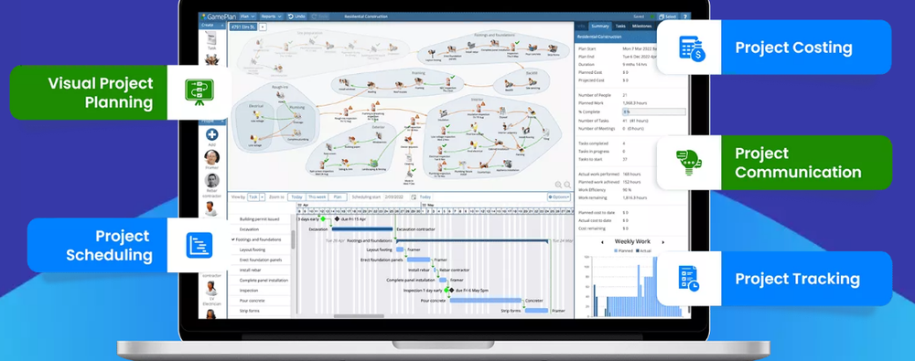The width and height of the screenshot is (915, 361).
Task: Select the LV Electrician avatar
Action: tap(211, 288)
